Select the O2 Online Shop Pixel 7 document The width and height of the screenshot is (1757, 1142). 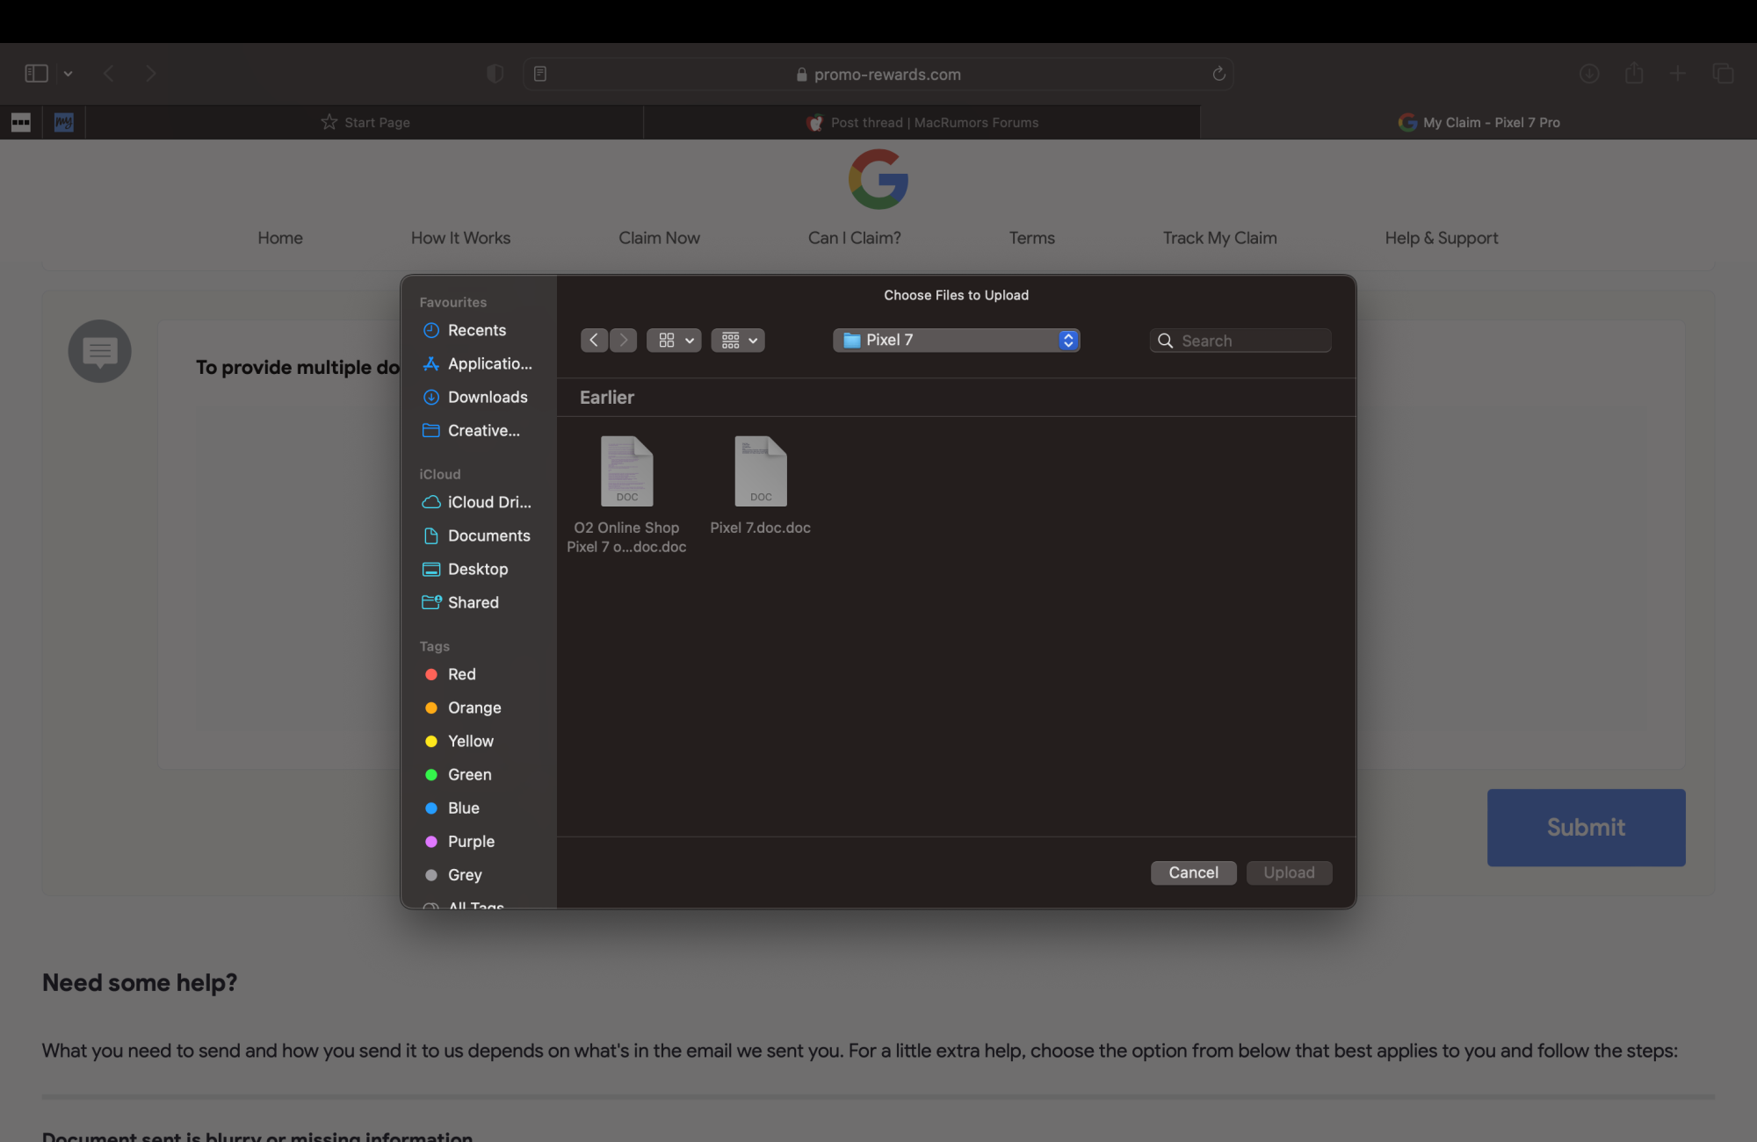626,474
